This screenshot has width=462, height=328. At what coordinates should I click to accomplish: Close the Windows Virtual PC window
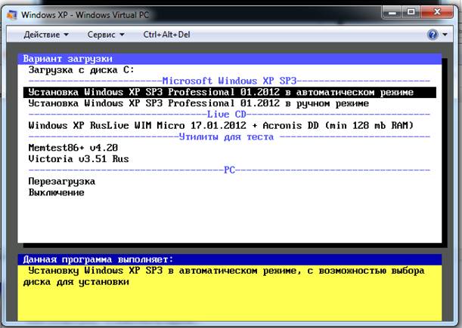click(437, 12)
